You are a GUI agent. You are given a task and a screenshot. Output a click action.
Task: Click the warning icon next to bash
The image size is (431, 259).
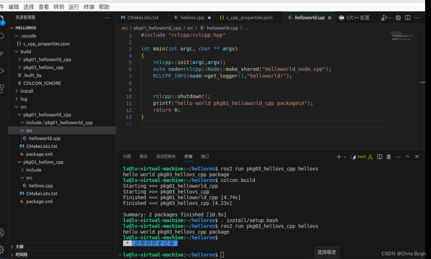coord(370,157)
